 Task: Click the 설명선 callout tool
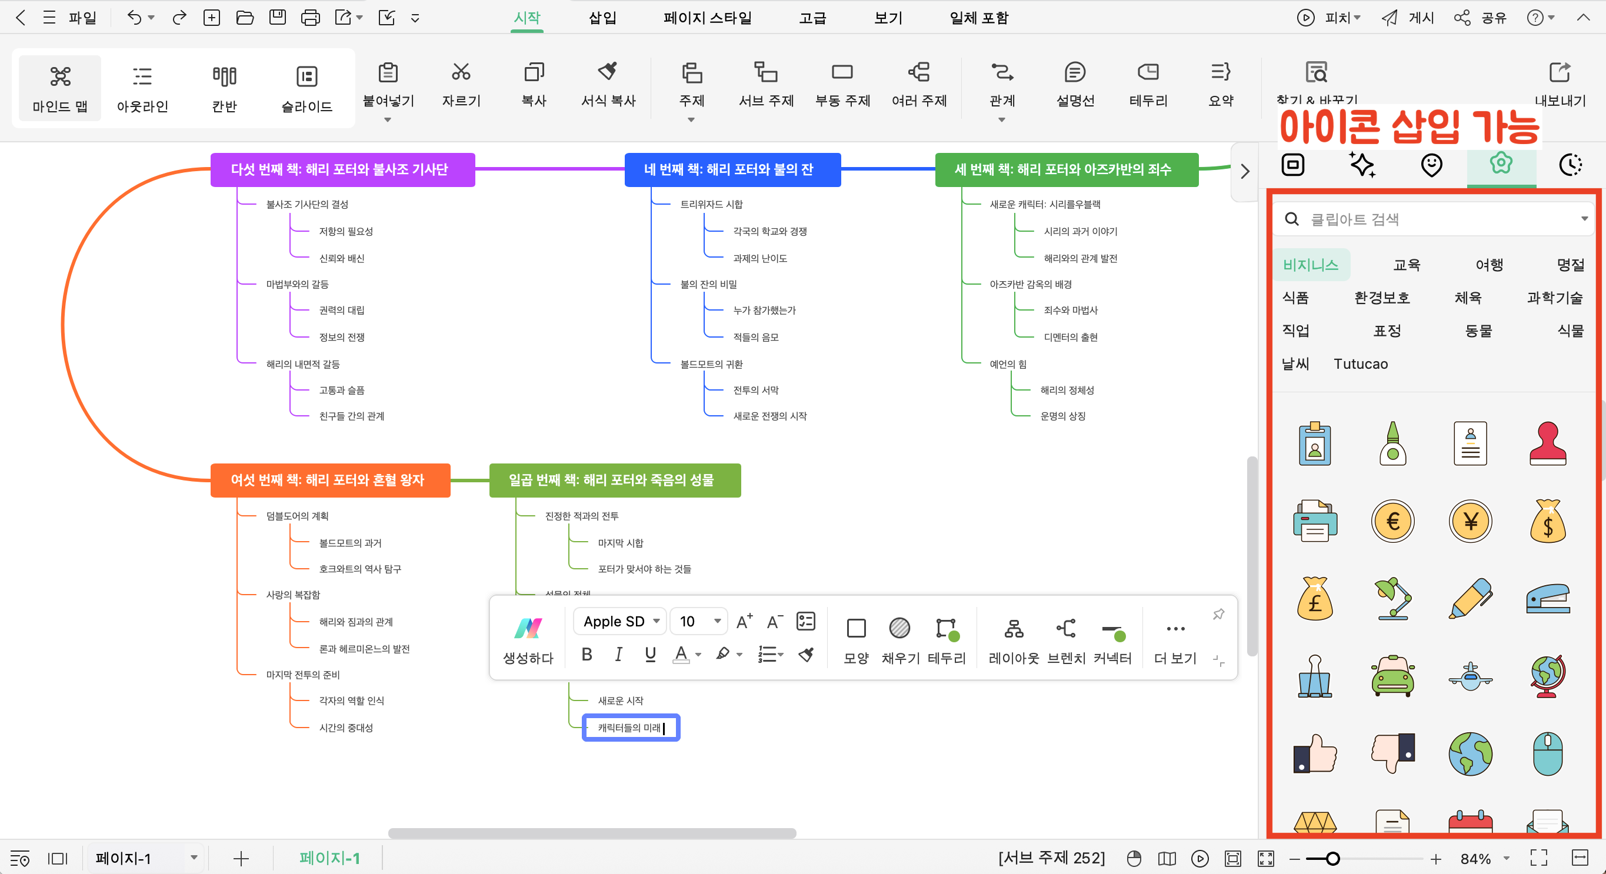(1075, 73)
